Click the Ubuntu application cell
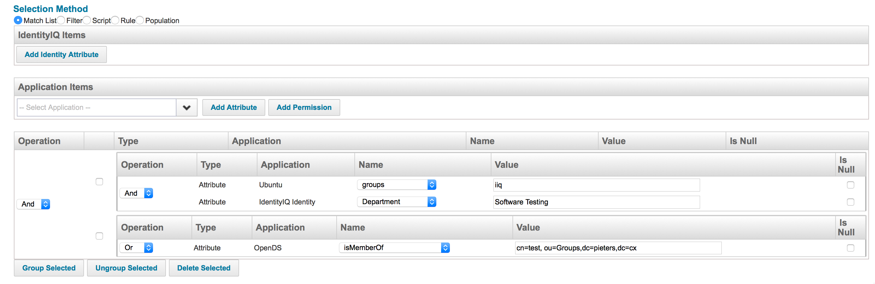The width and height of the screenshot is (875, 284). point(271,185)
